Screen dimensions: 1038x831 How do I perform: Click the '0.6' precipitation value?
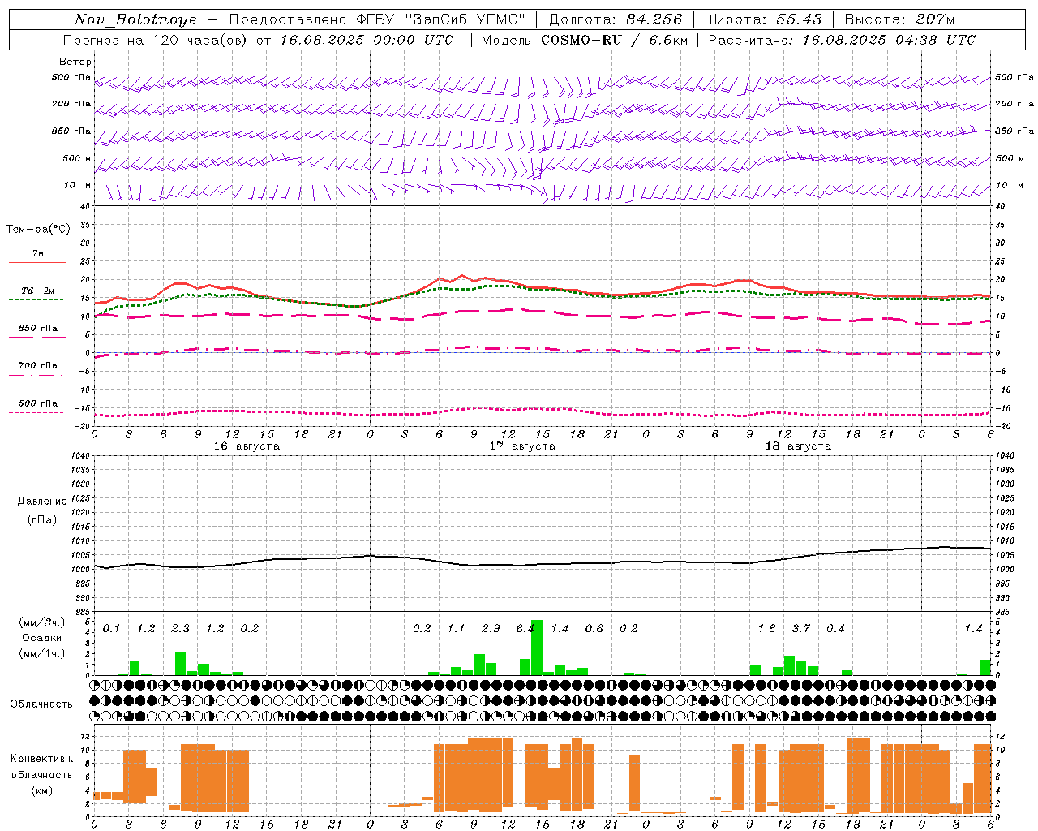(x=594, y=629)
